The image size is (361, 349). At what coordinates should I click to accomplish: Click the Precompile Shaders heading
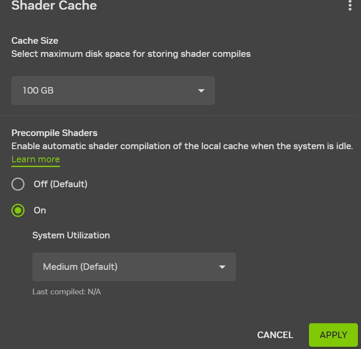click(54, 133)
